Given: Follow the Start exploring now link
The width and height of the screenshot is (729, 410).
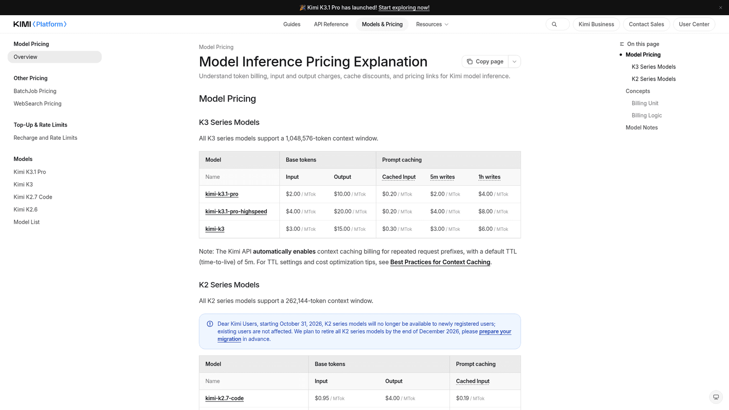Looking at the screenshot, I should click(x=404, y=7).
